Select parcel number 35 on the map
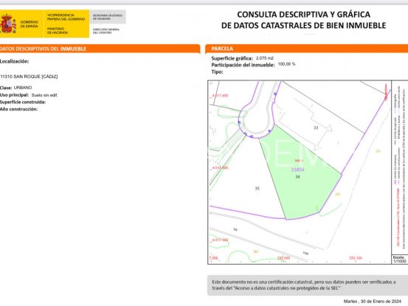Viewport: 408px width, 306px height. click(x=257, y=189)
